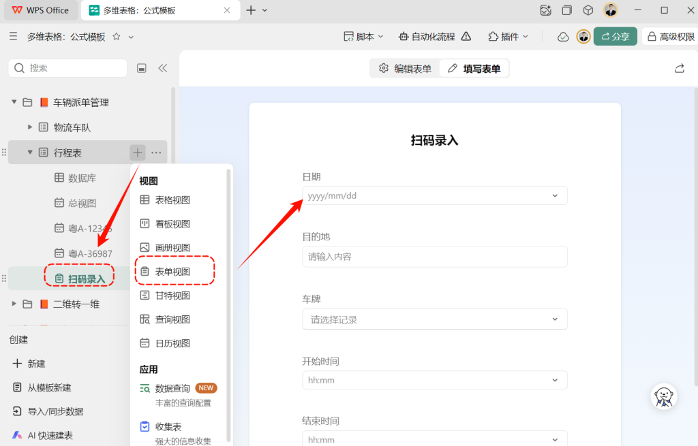
Task: Click the 目的地 text input
Action: click(x=434, y=257)
